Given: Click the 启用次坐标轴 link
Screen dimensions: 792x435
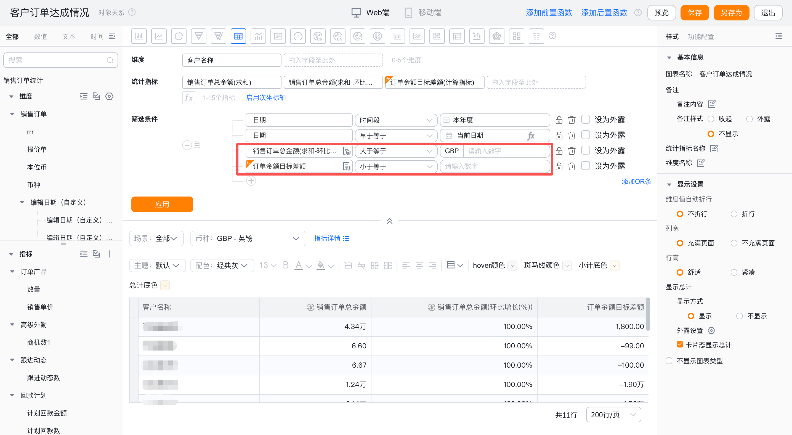Looking at the screenshot, I should 266,98.
